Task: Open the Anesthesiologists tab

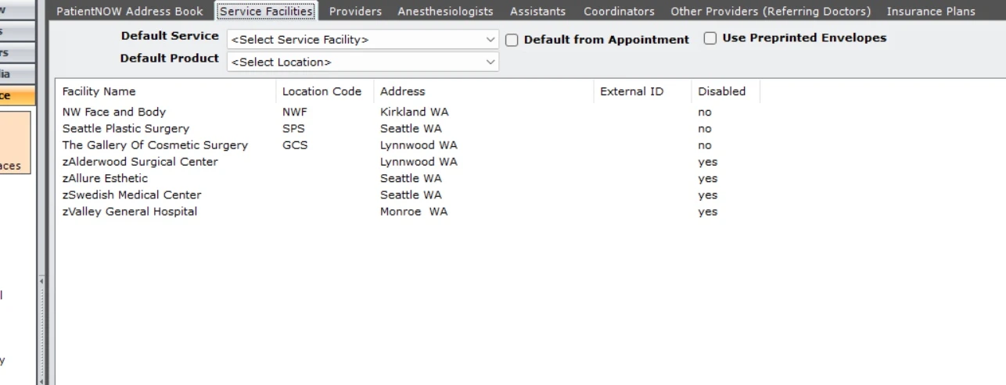Action: coord(445,11)
